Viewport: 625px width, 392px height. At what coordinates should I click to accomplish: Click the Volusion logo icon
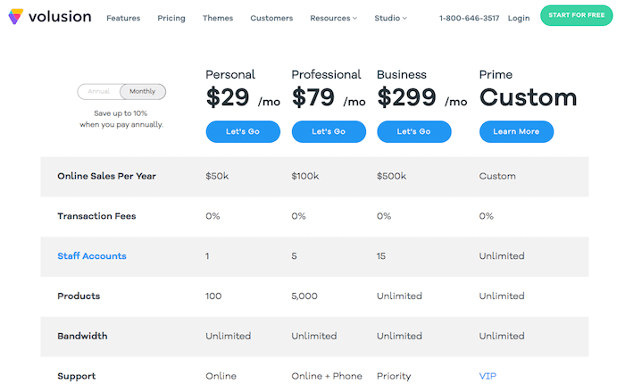click(x=16, y=17)
